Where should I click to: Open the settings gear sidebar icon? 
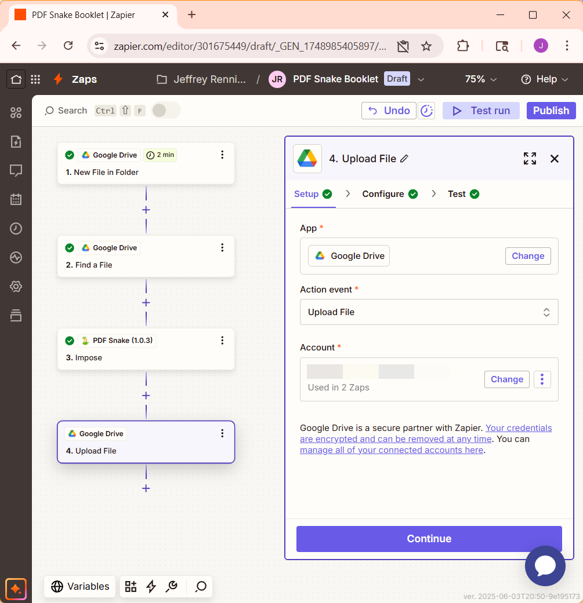point(16,287)
